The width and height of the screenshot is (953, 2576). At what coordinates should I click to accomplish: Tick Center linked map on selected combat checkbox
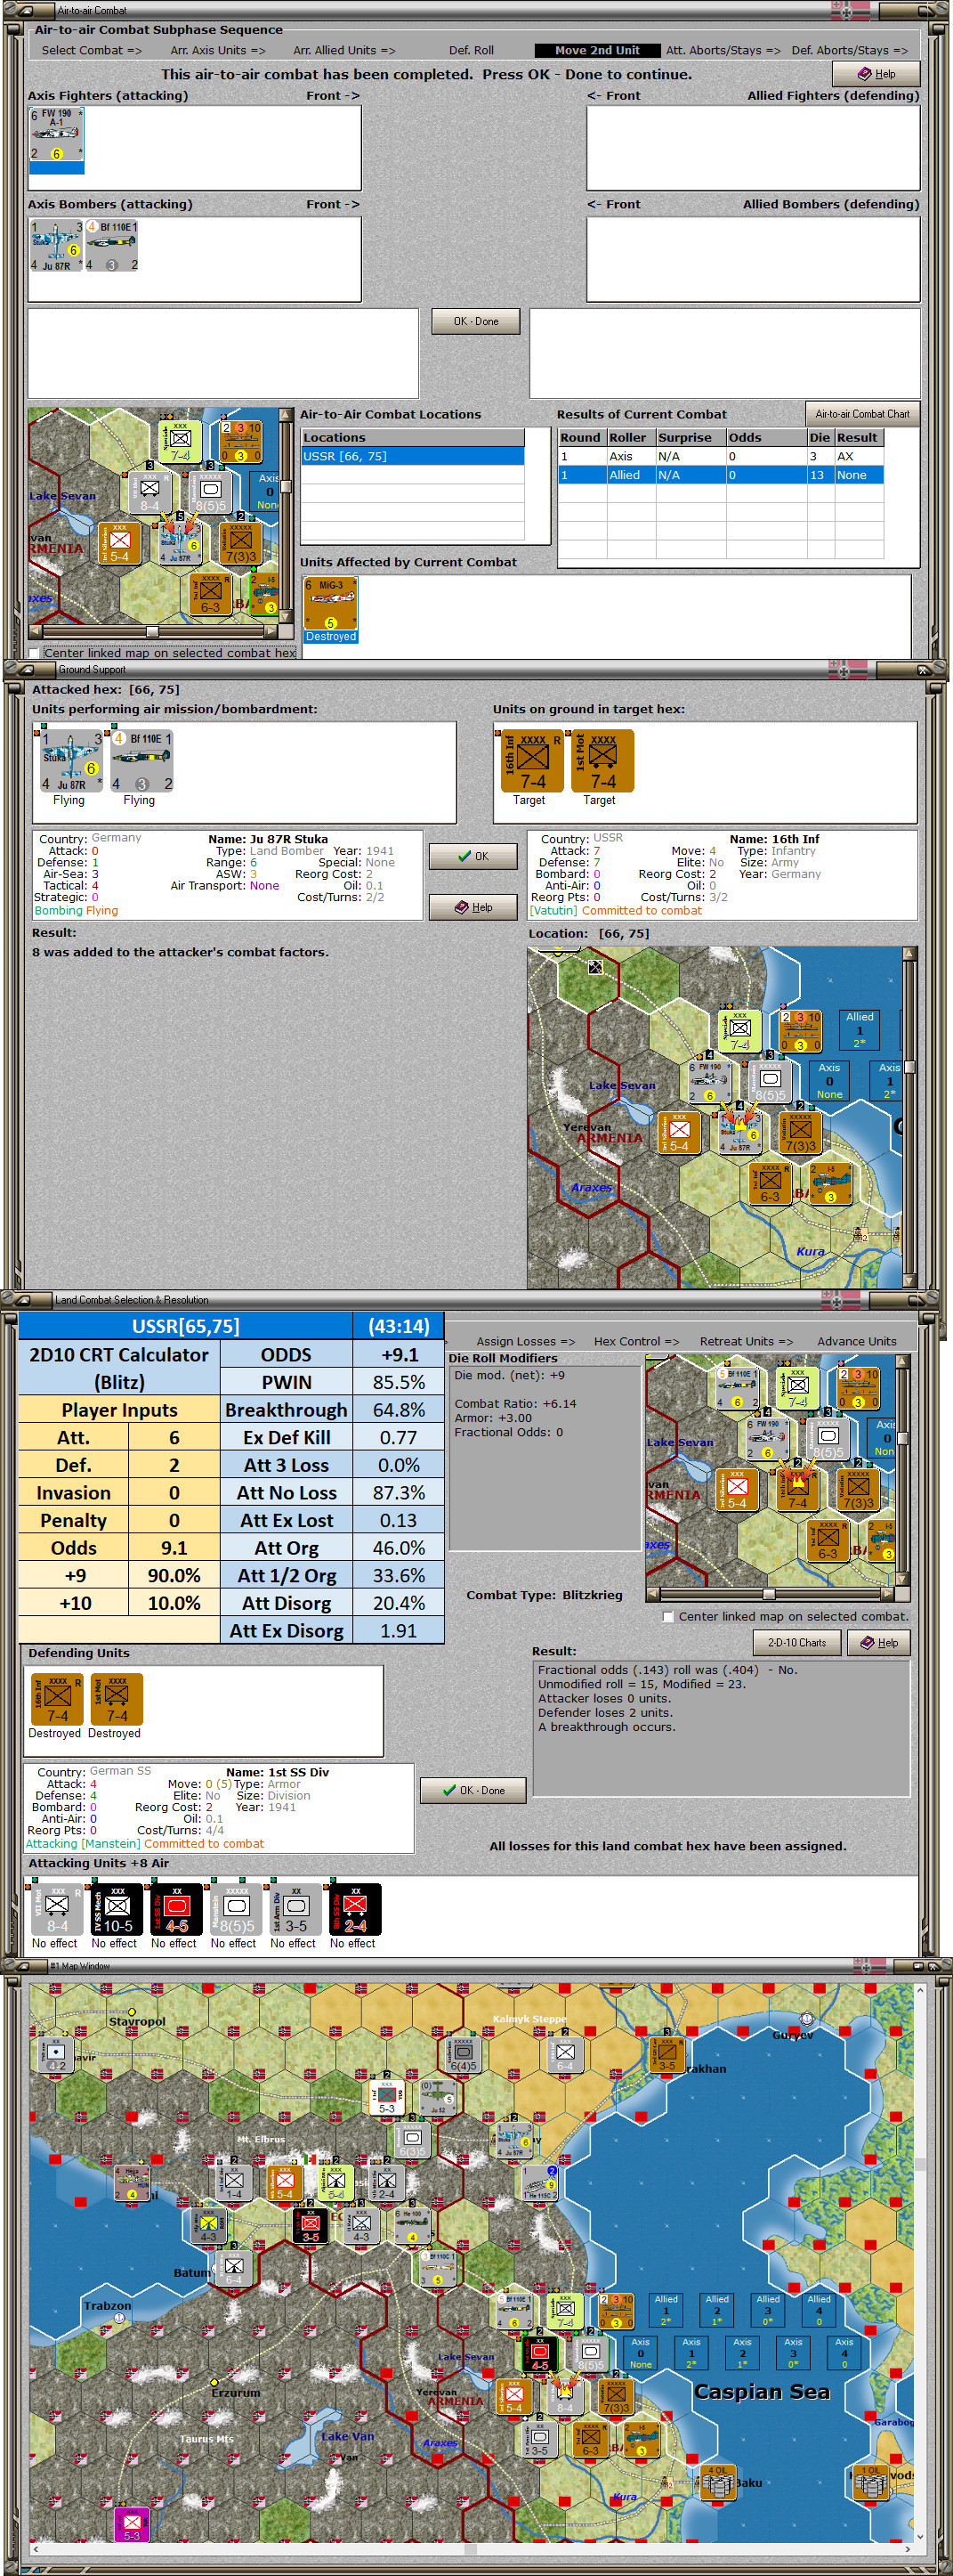click(x=668, y=1617)
